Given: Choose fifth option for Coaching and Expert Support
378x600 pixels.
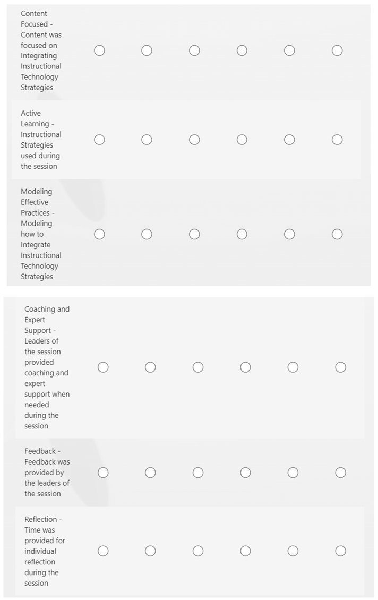Looking at the screenshot, I should tap(293, 367).
